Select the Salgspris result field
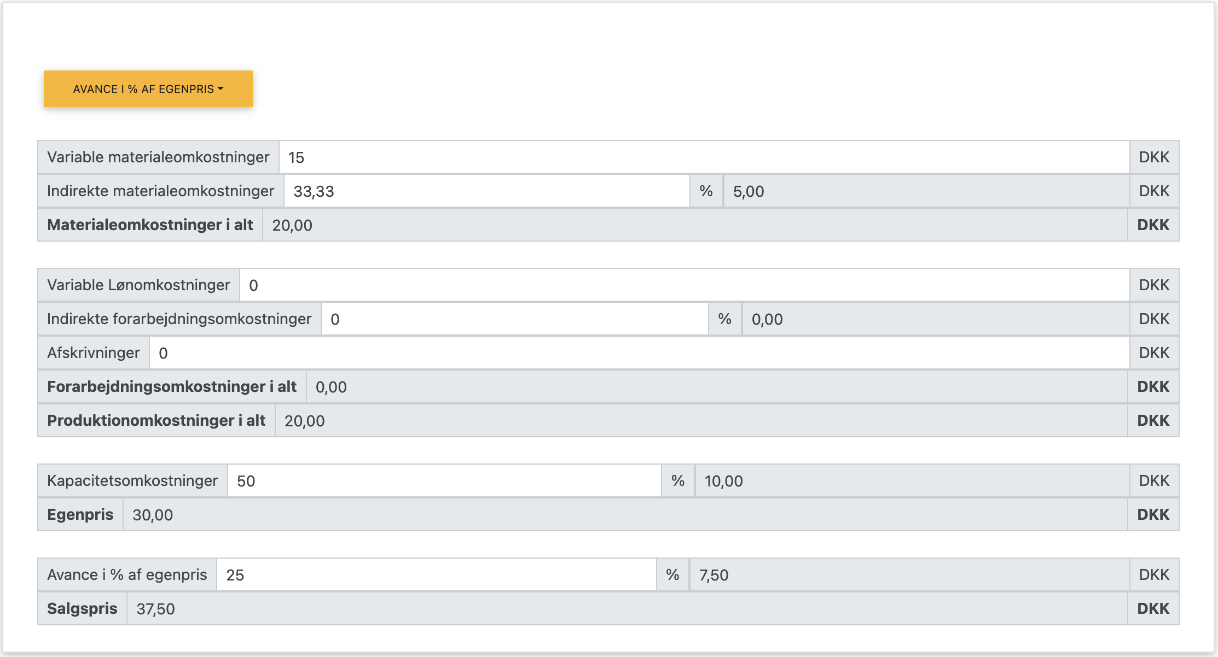The height and width of the screenshot is (657, 1218). (x=627, y=609)
